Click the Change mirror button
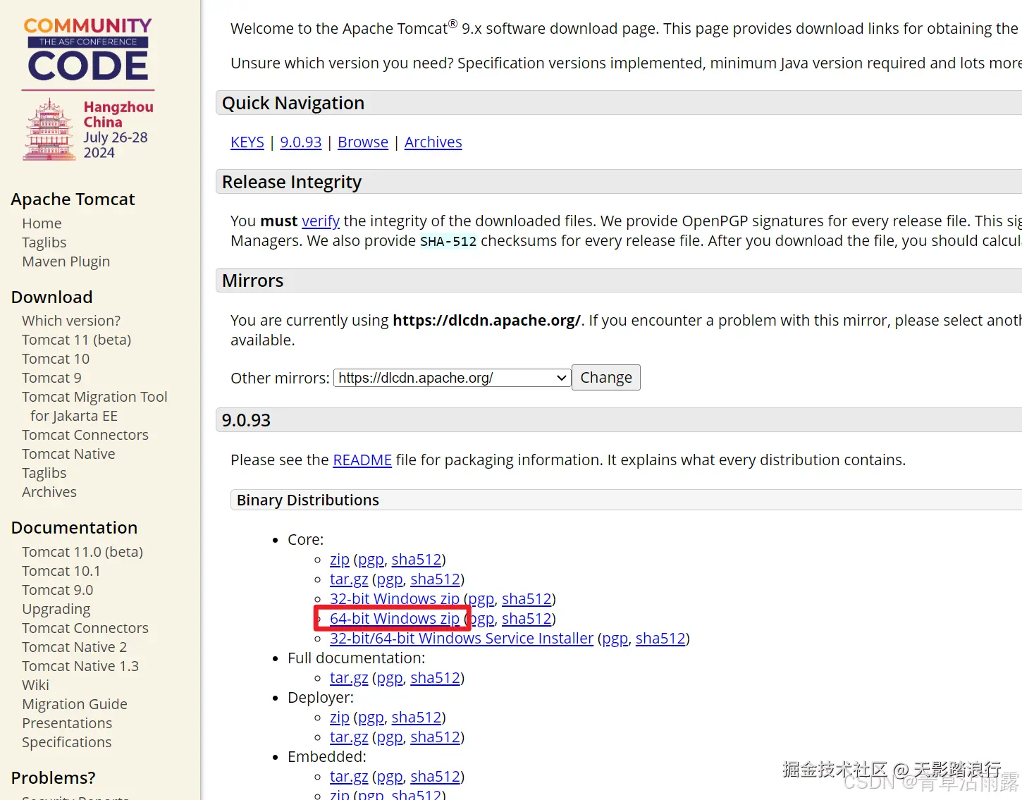Screen dimensions: 1022x800 (x=606, y=378)
